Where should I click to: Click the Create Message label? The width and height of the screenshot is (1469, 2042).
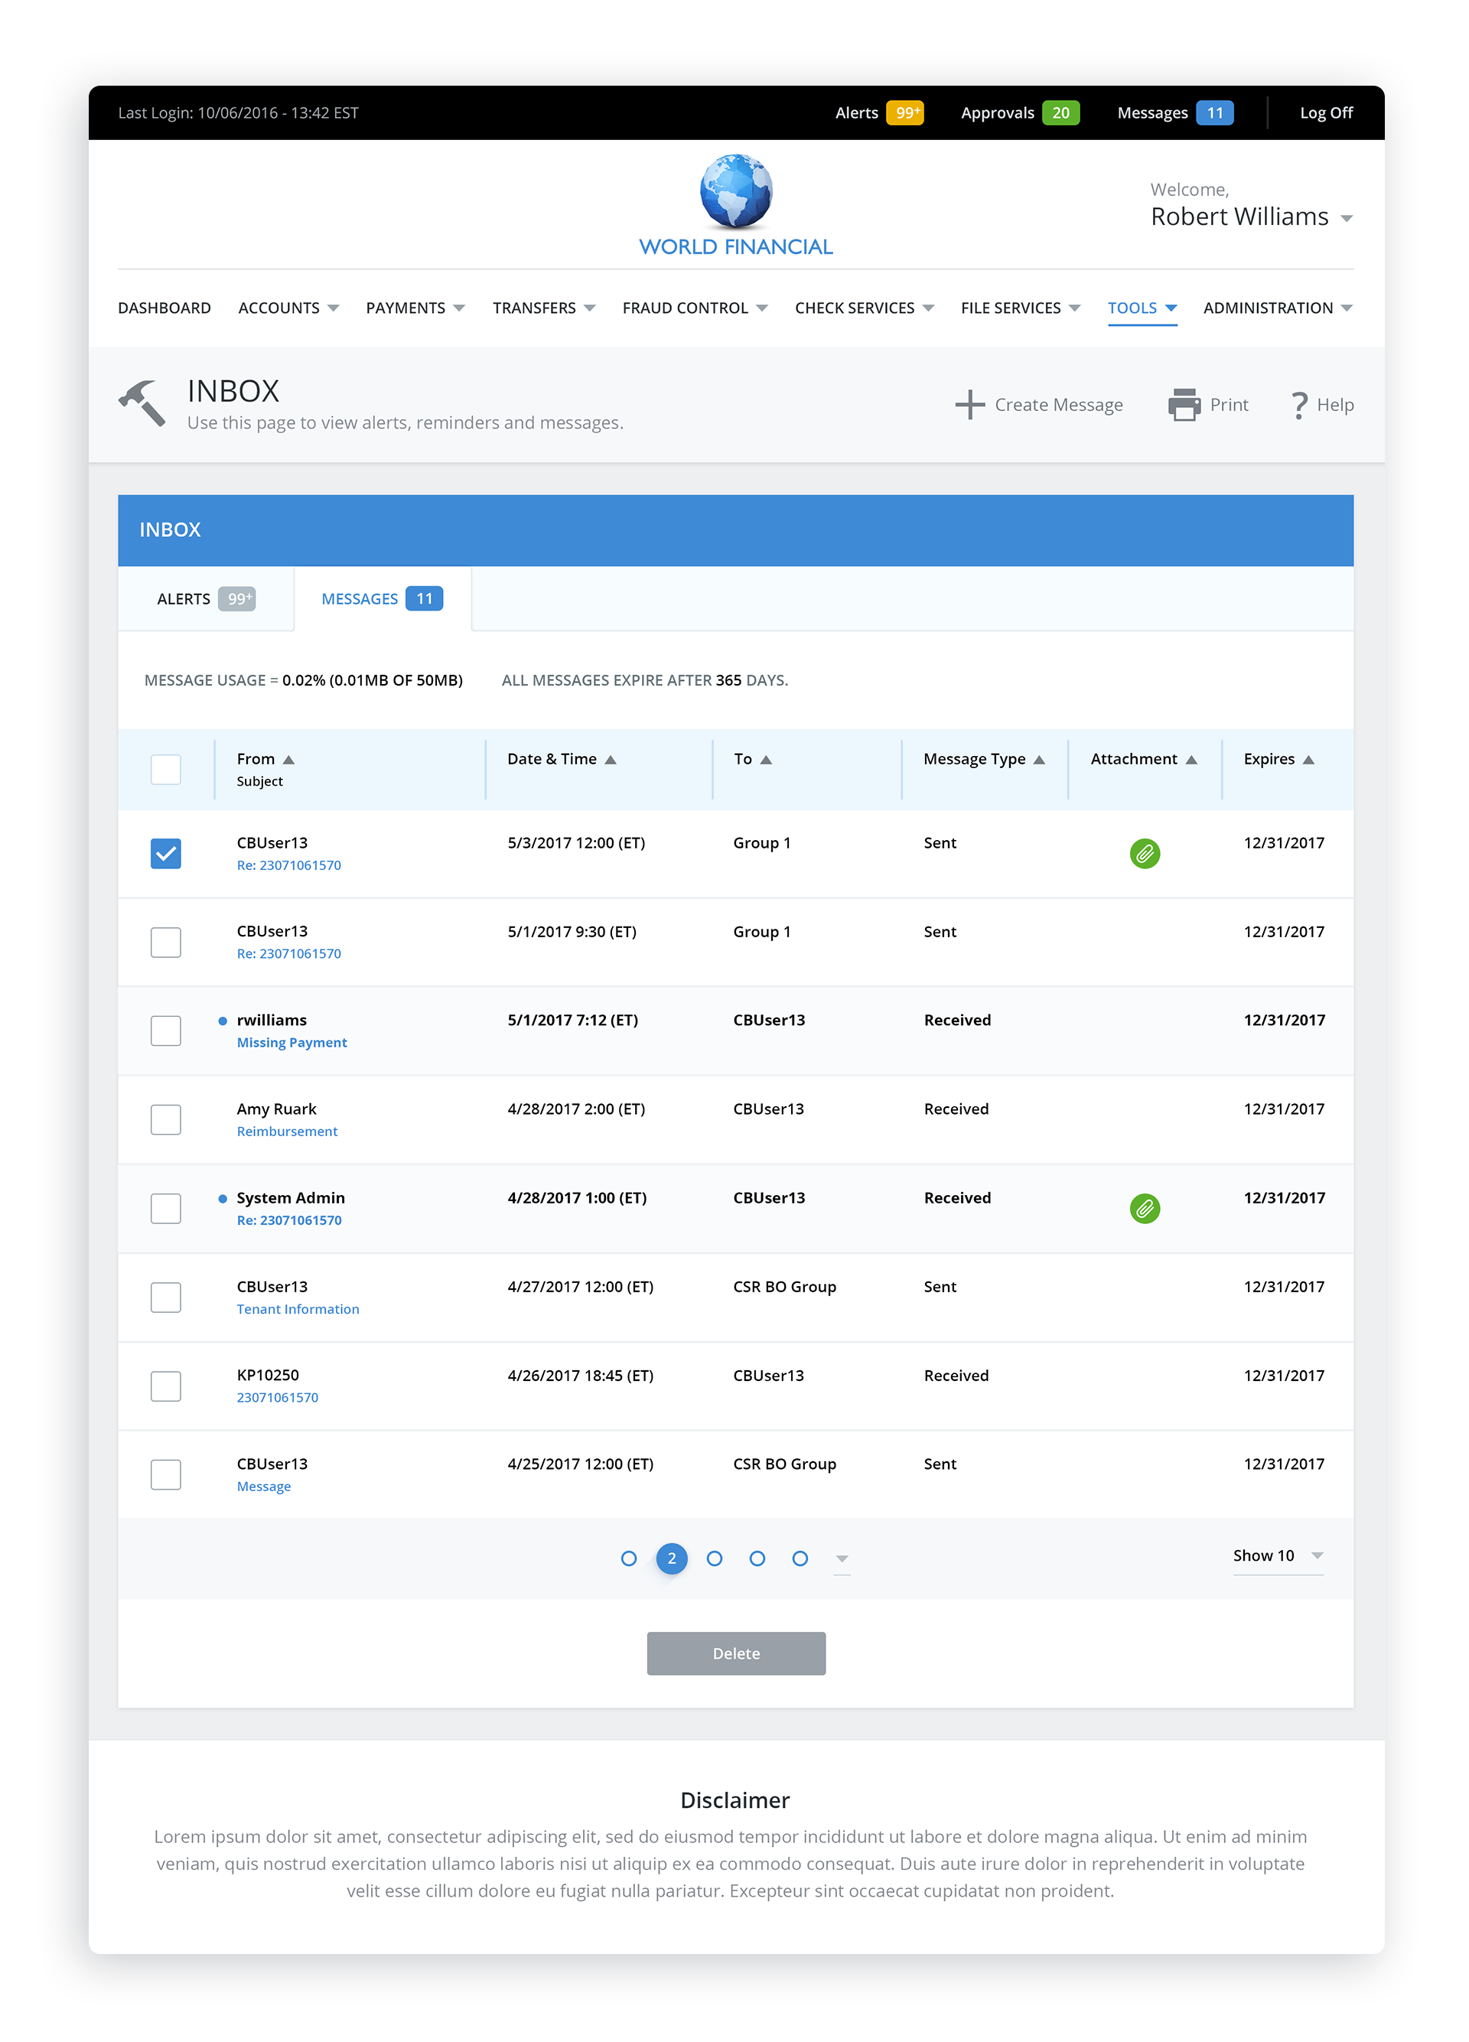(x=1057, y=404)
